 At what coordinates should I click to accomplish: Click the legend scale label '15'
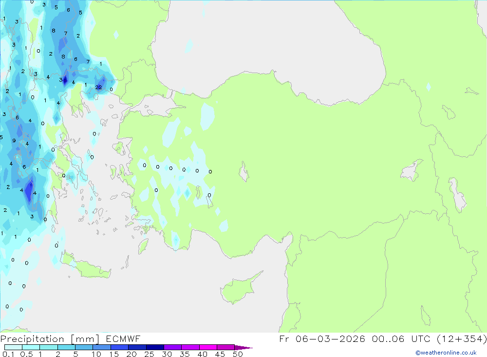[114, 354]
